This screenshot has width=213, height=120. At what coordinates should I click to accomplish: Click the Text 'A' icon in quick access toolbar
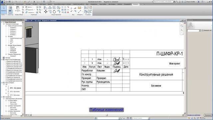34,2
